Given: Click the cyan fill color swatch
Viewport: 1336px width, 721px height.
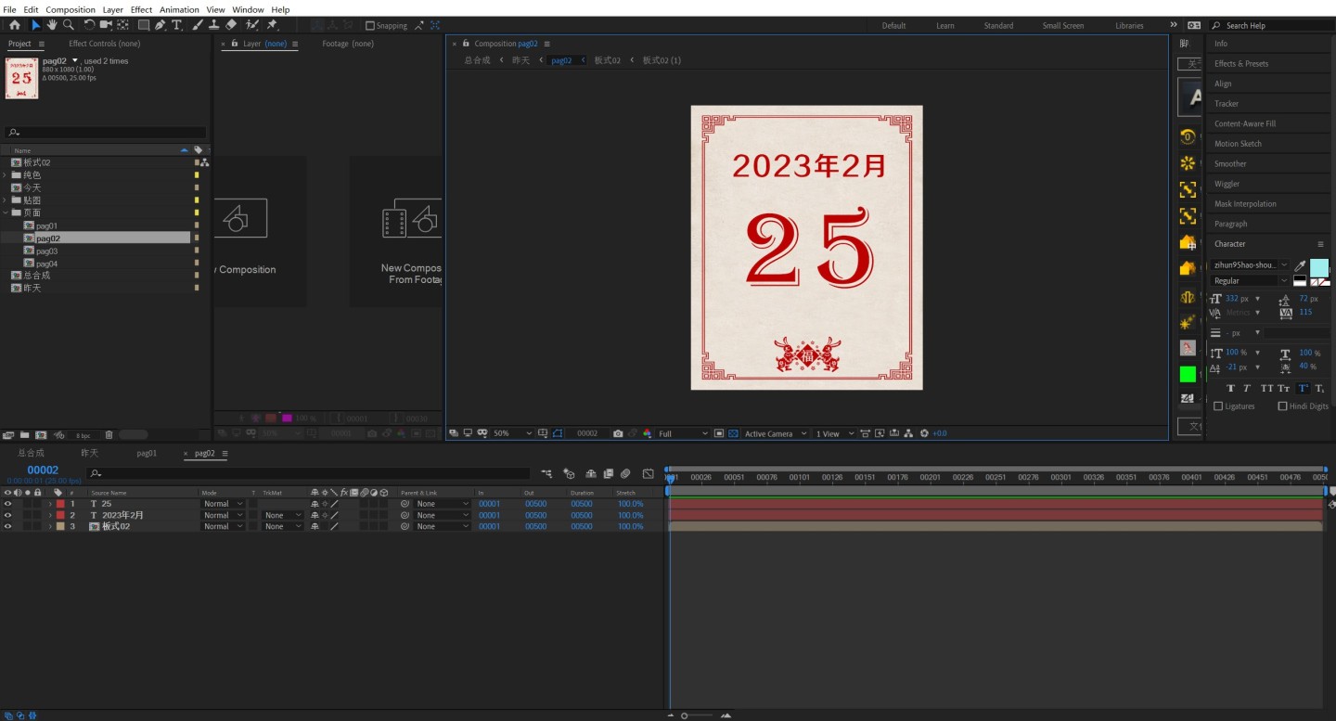Looking at the screenshot, I should tap(1318, 267).
